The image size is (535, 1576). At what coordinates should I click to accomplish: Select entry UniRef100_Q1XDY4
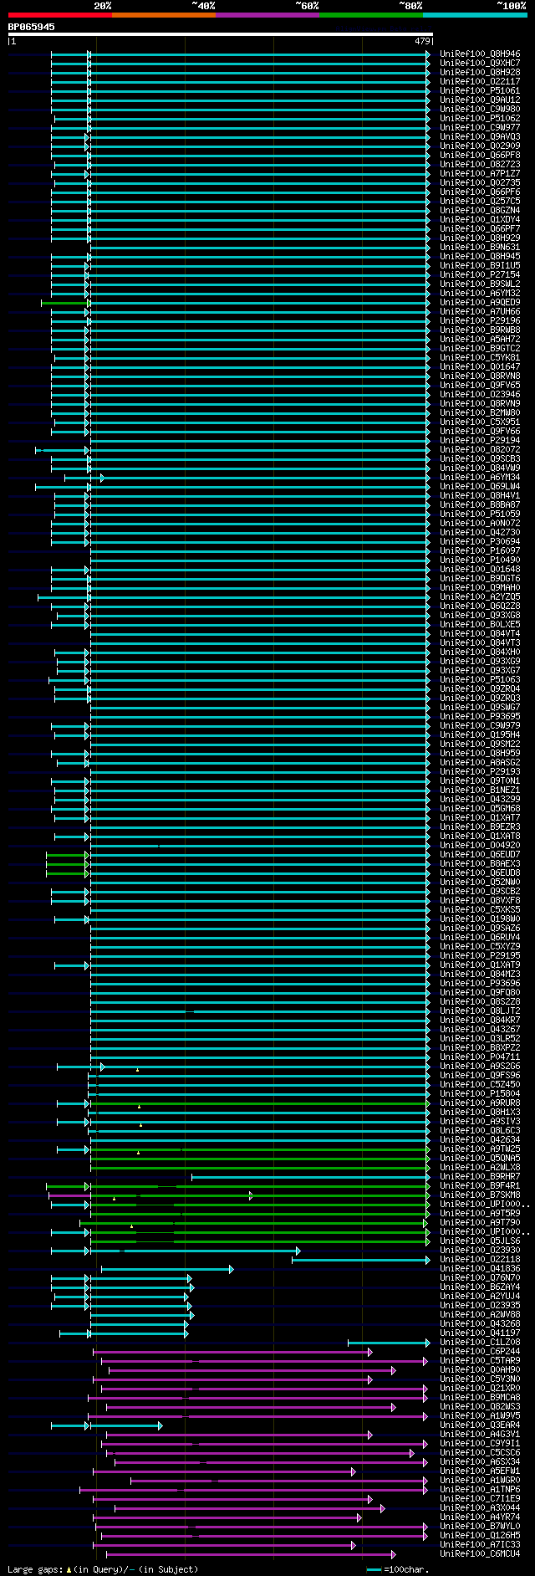[x=480, y=220]
